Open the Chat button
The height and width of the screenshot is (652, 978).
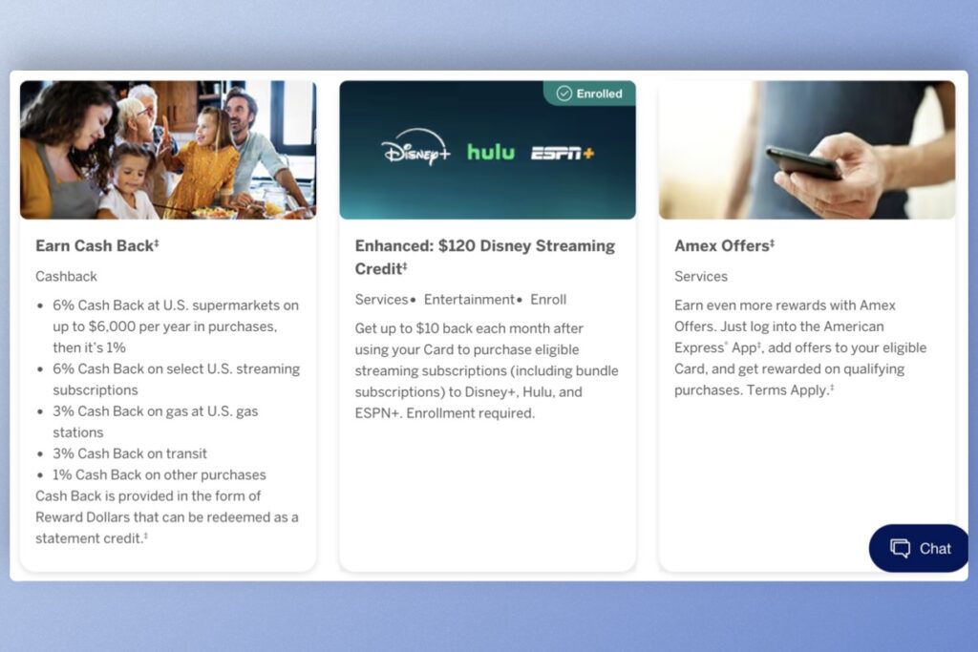coord(919,548)
